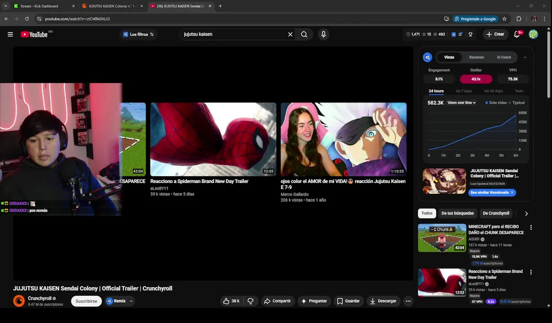Toggle the Typical chart legend
The image size is (552, 323).
point(516,103)
